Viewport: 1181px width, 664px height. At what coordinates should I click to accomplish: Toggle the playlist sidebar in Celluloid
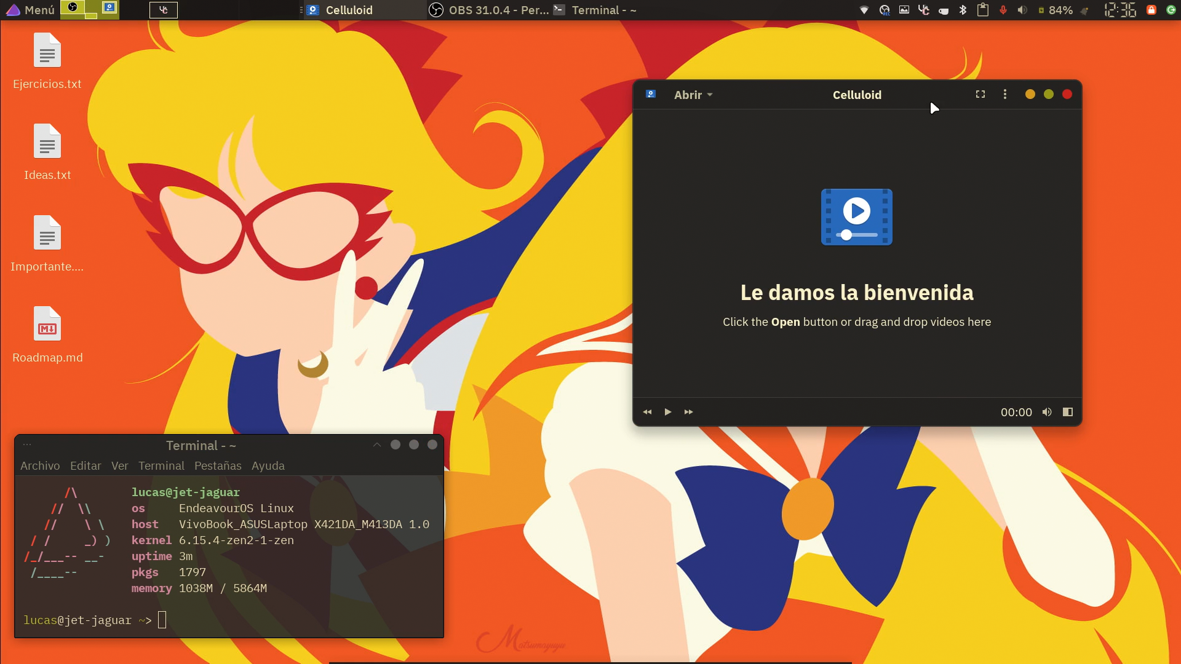(1068, 412)
